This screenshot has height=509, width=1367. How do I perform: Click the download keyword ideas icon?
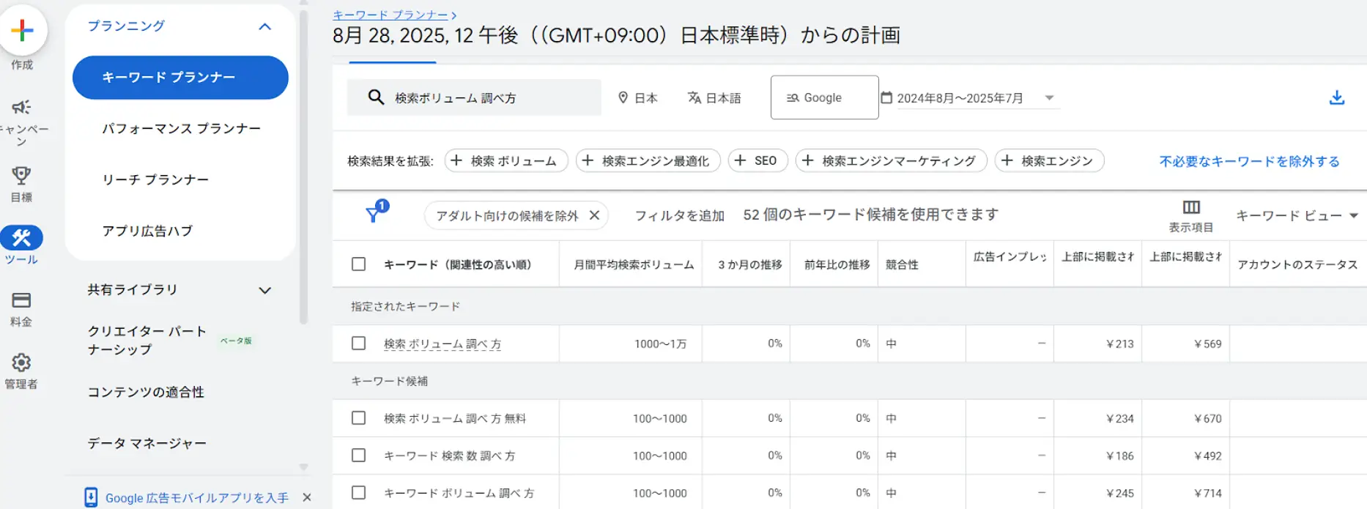[1336, 97]
